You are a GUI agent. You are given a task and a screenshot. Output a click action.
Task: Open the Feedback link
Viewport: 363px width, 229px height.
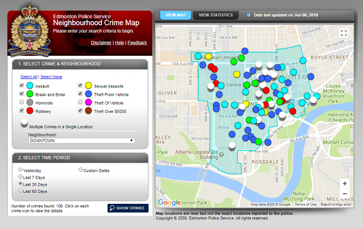(137, 43)
